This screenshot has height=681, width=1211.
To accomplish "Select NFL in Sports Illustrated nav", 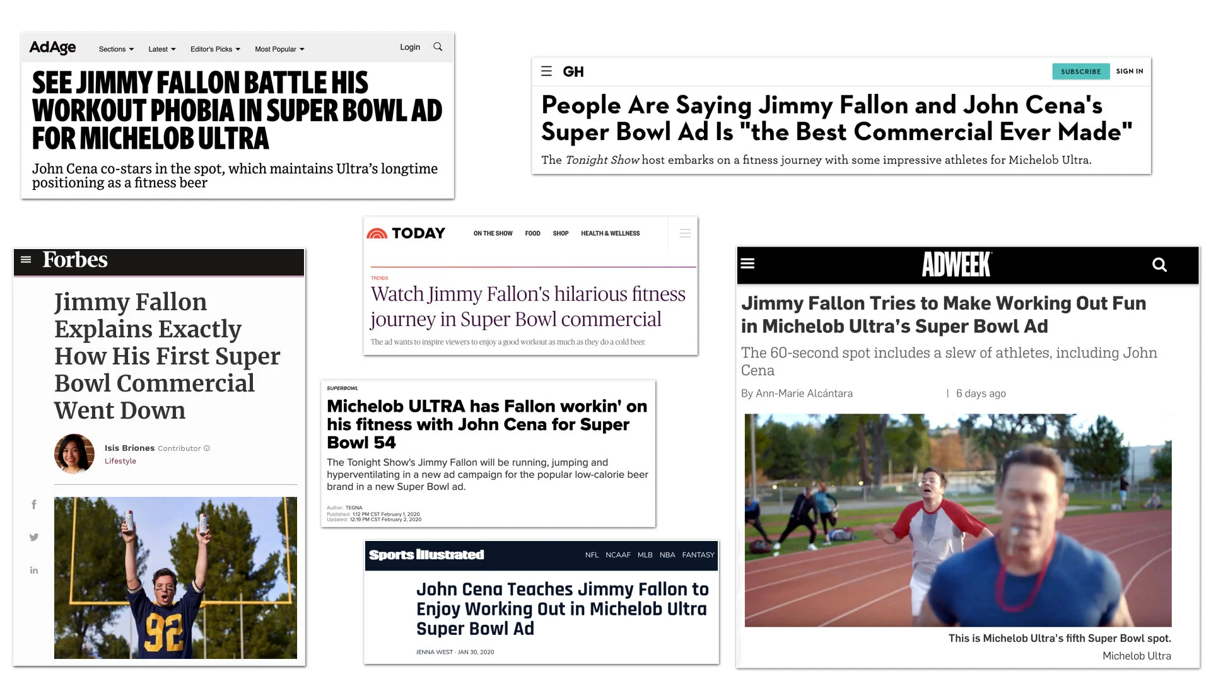I will click(x=592, y=555).
